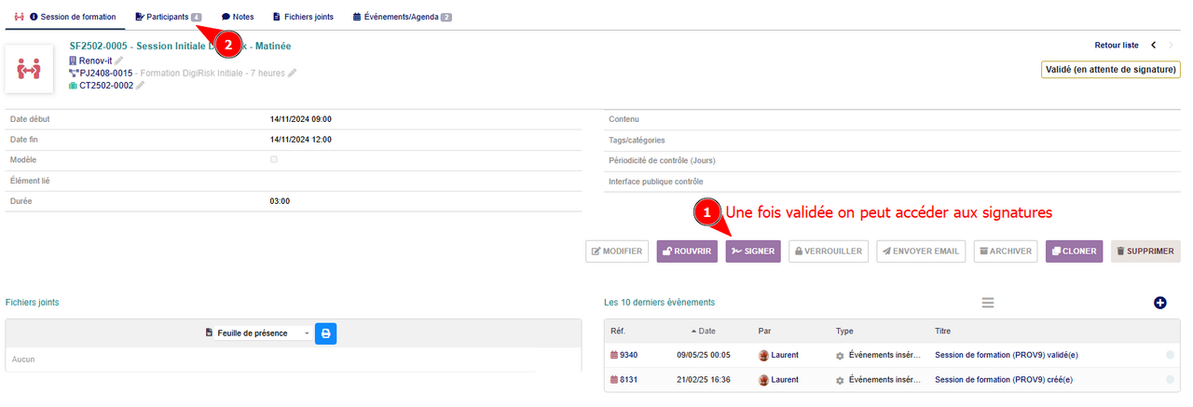Switch to the Participants tab
The width and height of the screenshot is (1193, 407).
[x=168, y=17]
